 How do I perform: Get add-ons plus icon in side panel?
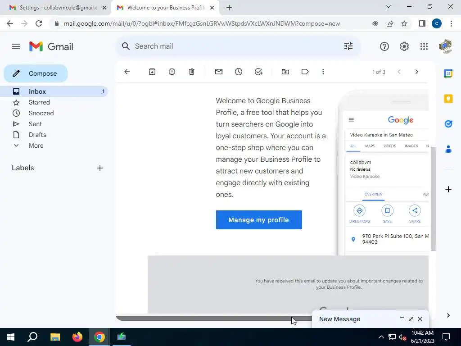(448, 189)
